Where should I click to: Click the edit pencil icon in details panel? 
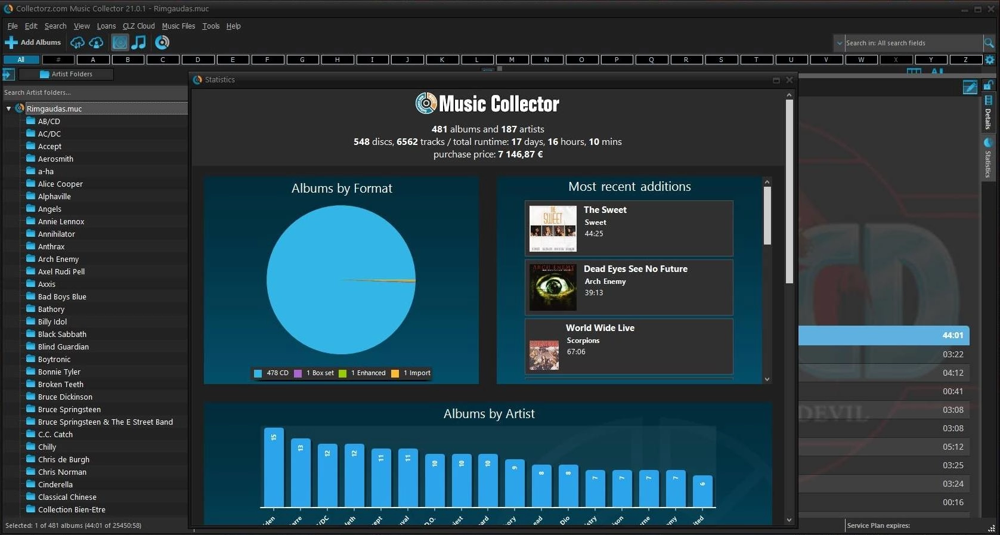pos(970,88)
